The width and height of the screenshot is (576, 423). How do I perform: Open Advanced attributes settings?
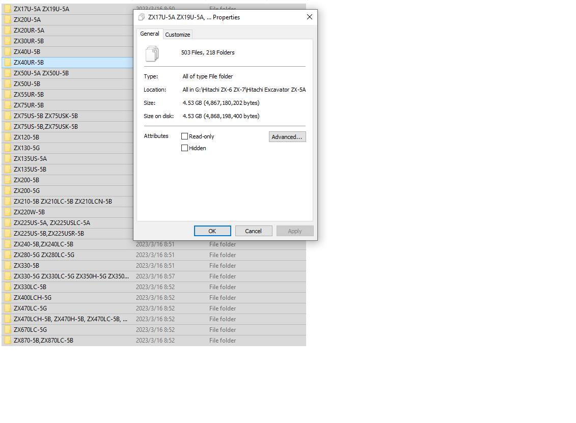click(287, 136)
